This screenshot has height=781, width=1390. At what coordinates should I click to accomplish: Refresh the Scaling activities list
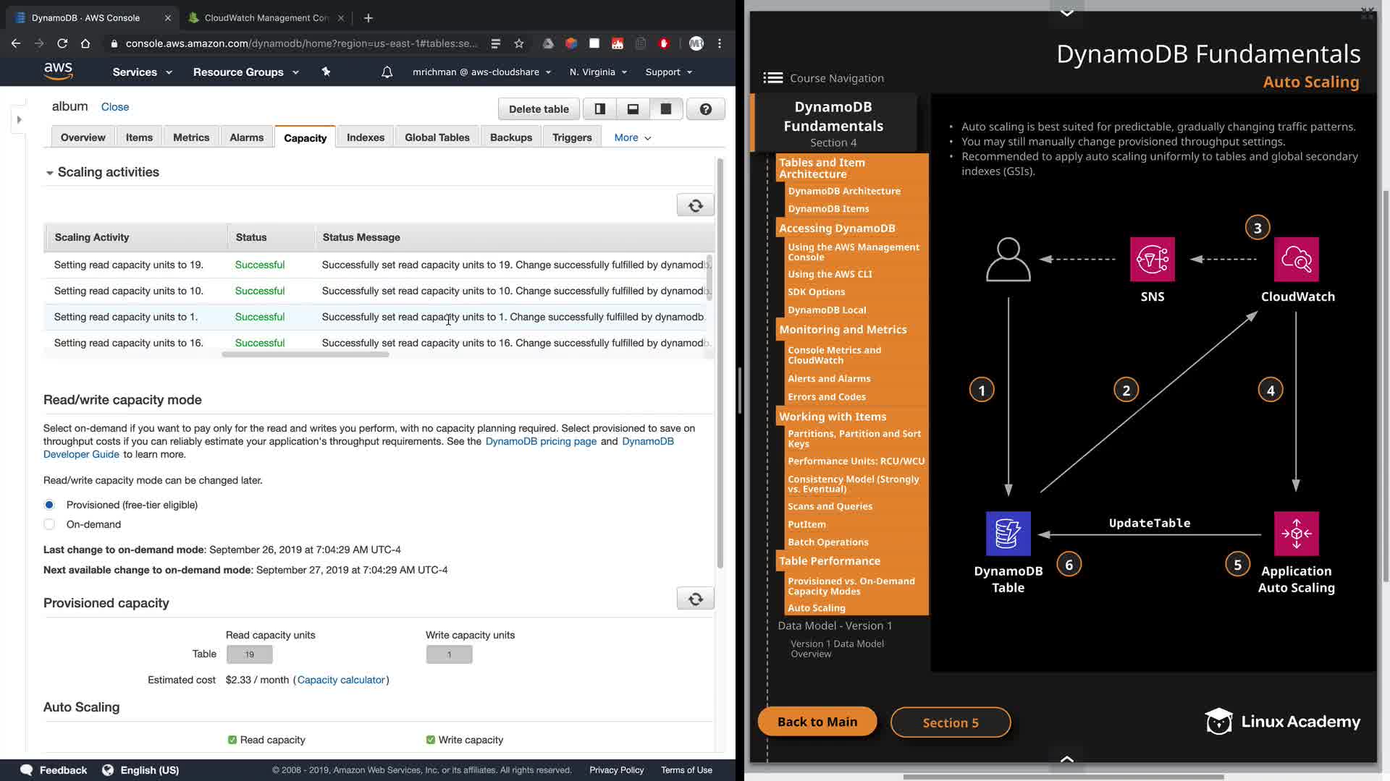tap(695, 205)
